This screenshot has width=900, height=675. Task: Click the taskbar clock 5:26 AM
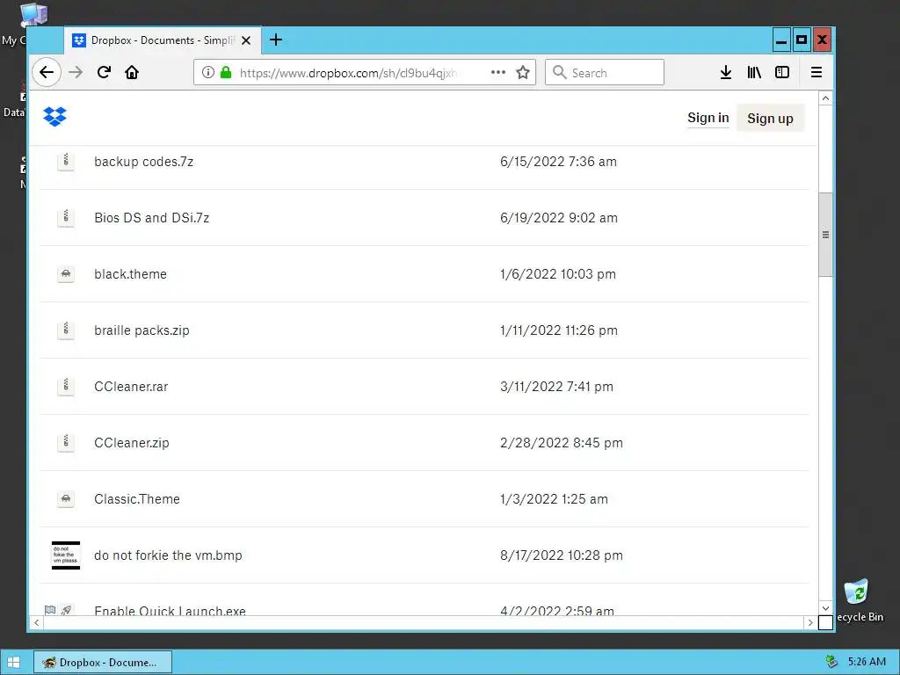click(867, 662)
